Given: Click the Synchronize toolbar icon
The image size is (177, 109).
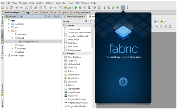Looking at the screenshot, I should tap(11, 8).
